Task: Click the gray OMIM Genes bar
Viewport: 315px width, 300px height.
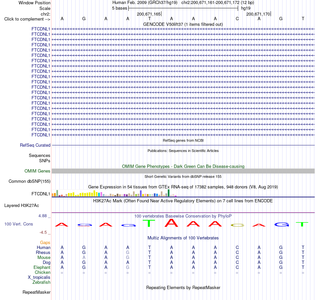Action: pyautogui.click(x=183, y=171)
